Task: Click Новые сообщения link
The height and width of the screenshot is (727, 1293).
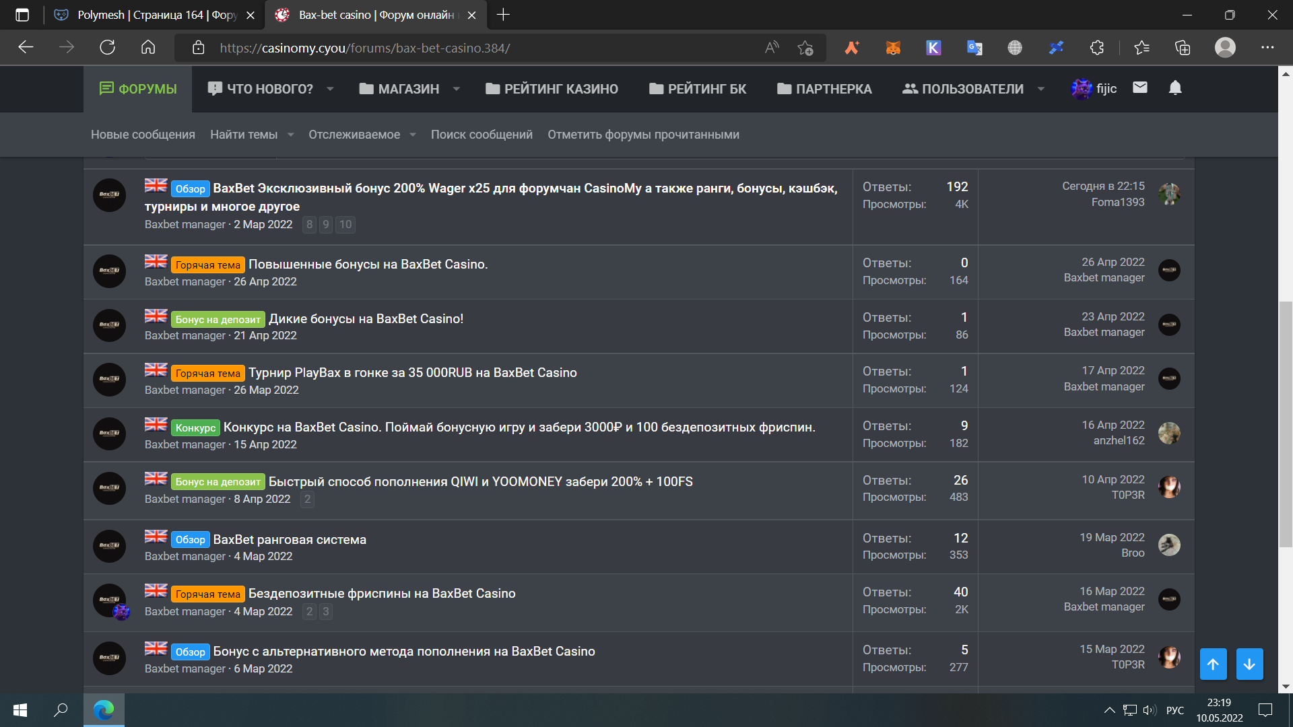Action: [x=143, y=135]
